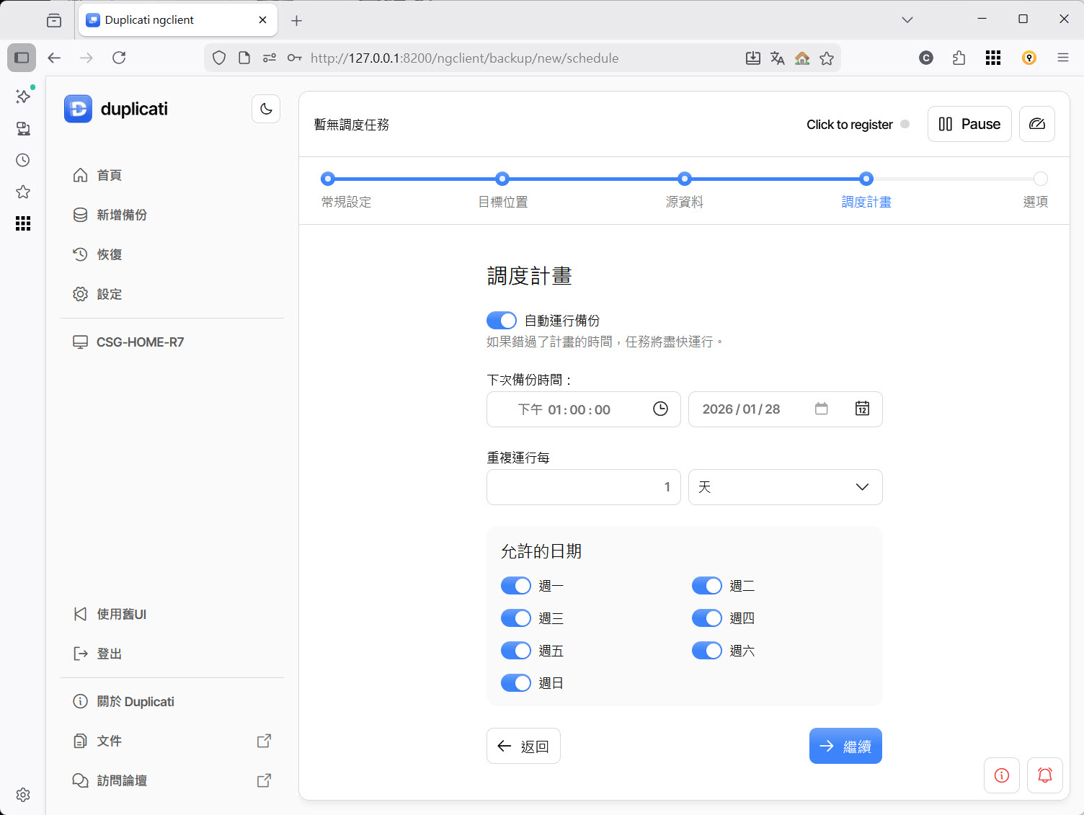Turn off the 週六 day toggle
1084x815 pixels.
point(706,651)
